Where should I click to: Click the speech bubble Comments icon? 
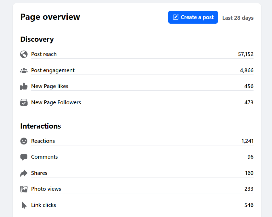tap(24, 157)
